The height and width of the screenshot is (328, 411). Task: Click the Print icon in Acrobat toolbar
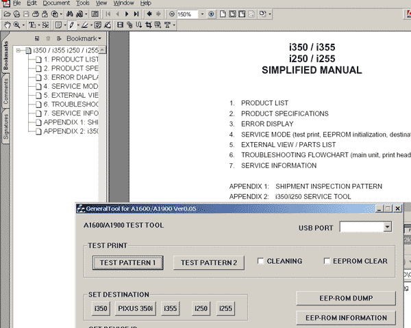click(36, 14)
